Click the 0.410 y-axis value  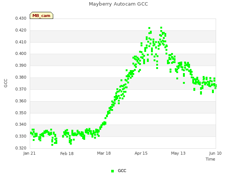coord(21,42)
